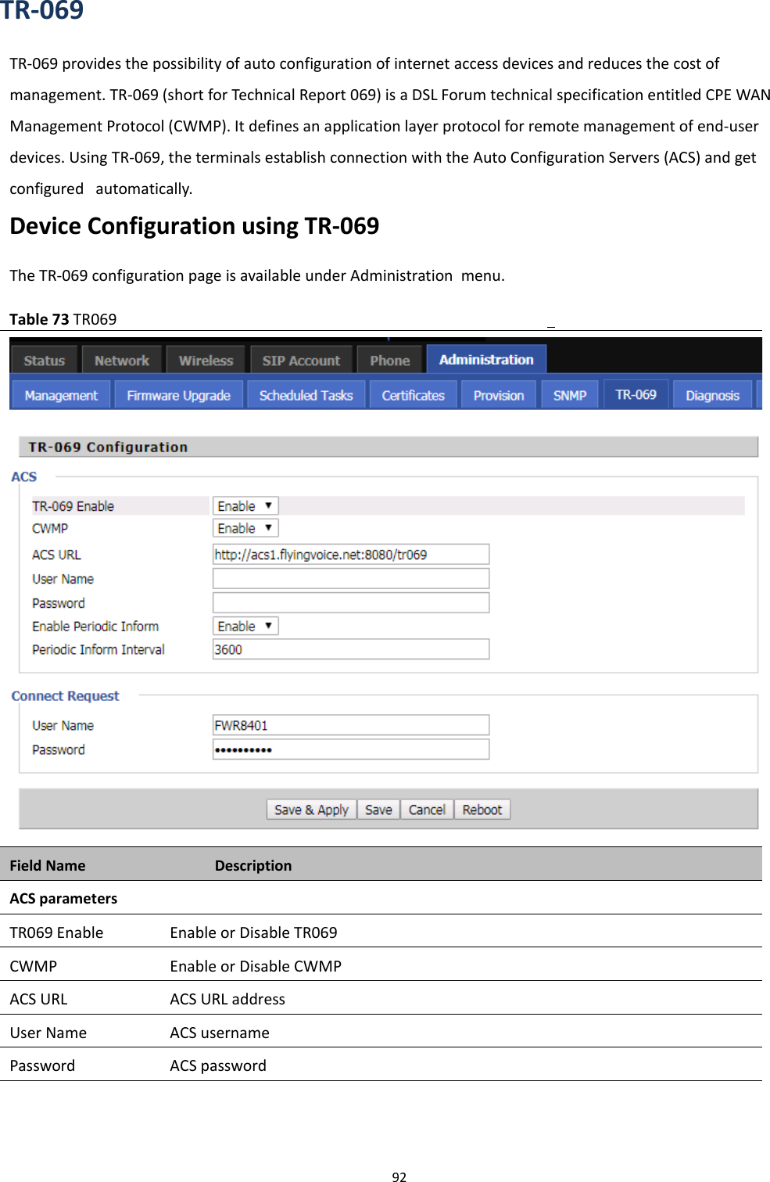Go to Firmware Upgrade page
This screenshot has width=770, height=1182.
pyautogui.click(x=178, y=394)
